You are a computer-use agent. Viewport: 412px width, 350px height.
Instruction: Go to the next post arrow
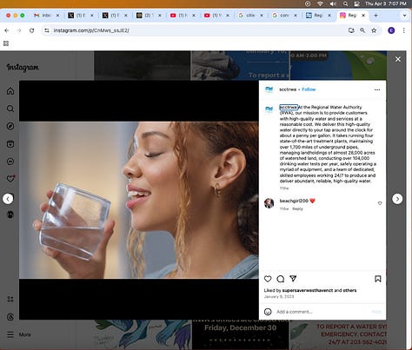(397, 199)
